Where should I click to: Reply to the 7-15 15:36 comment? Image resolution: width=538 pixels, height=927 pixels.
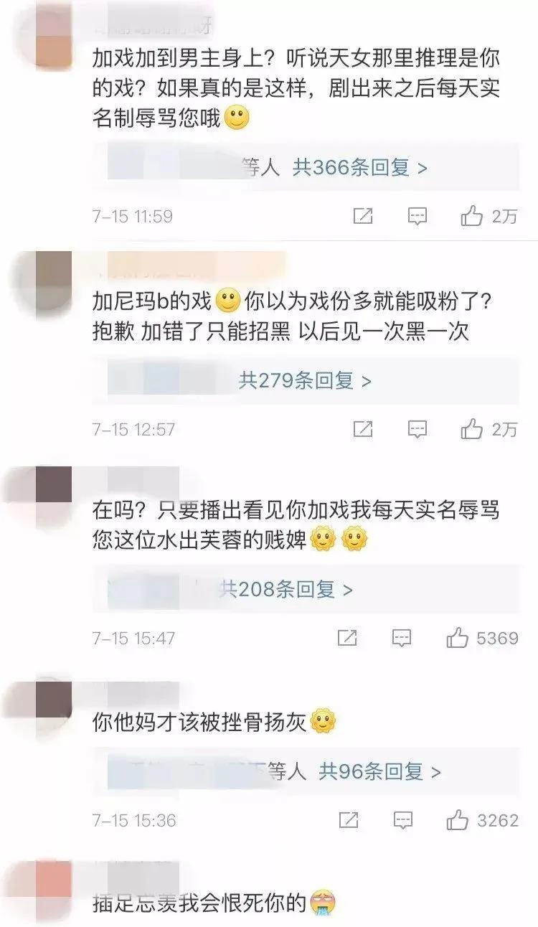pyautogui.click(x=402, y=819)
